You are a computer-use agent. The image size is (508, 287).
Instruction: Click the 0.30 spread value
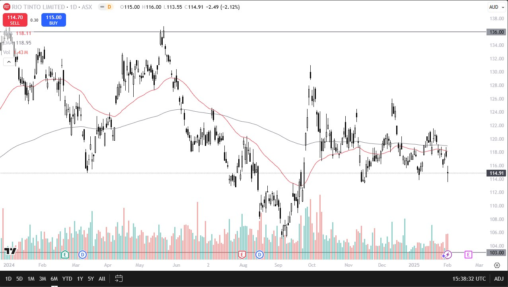tap(34, 20)
